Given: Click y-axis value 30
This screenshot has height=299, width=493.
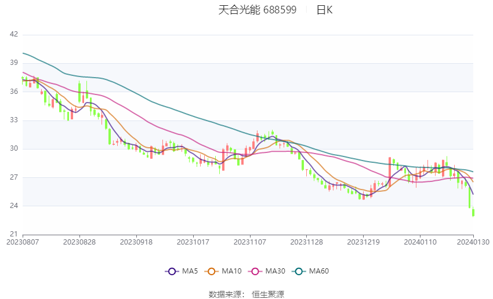Looking at the screenshot, I should (x=14, y=148).
